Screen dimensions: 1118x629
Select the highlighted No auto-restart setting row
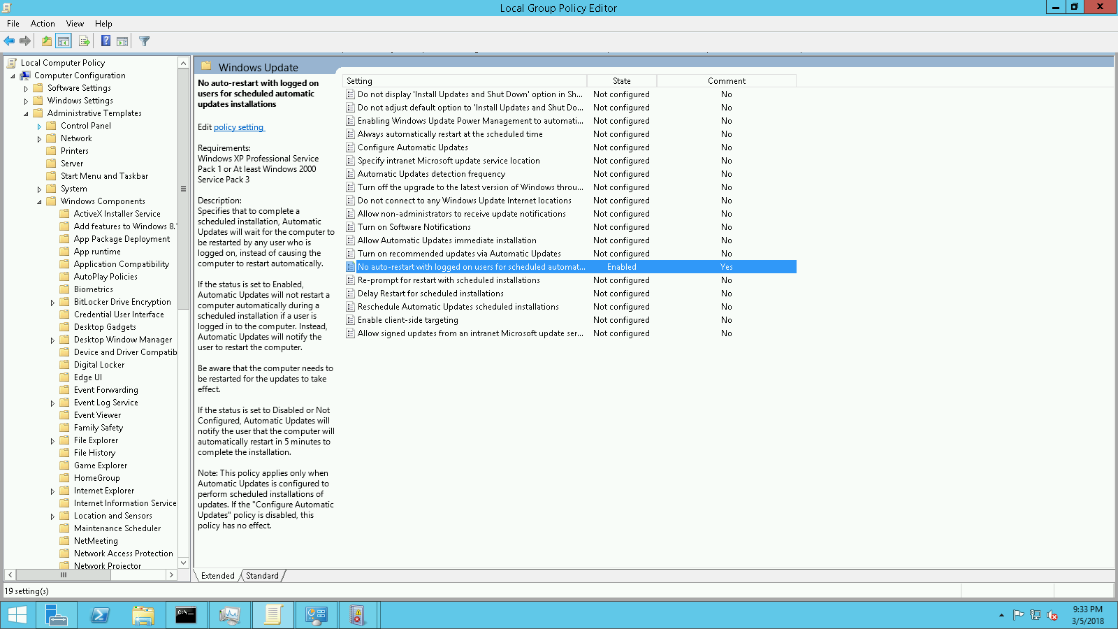click(570, 267)
